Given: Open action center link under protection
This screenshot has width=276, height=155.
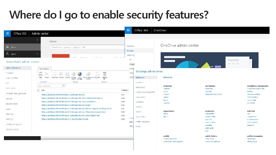Looking at the screenshot, I should [209, 128].
